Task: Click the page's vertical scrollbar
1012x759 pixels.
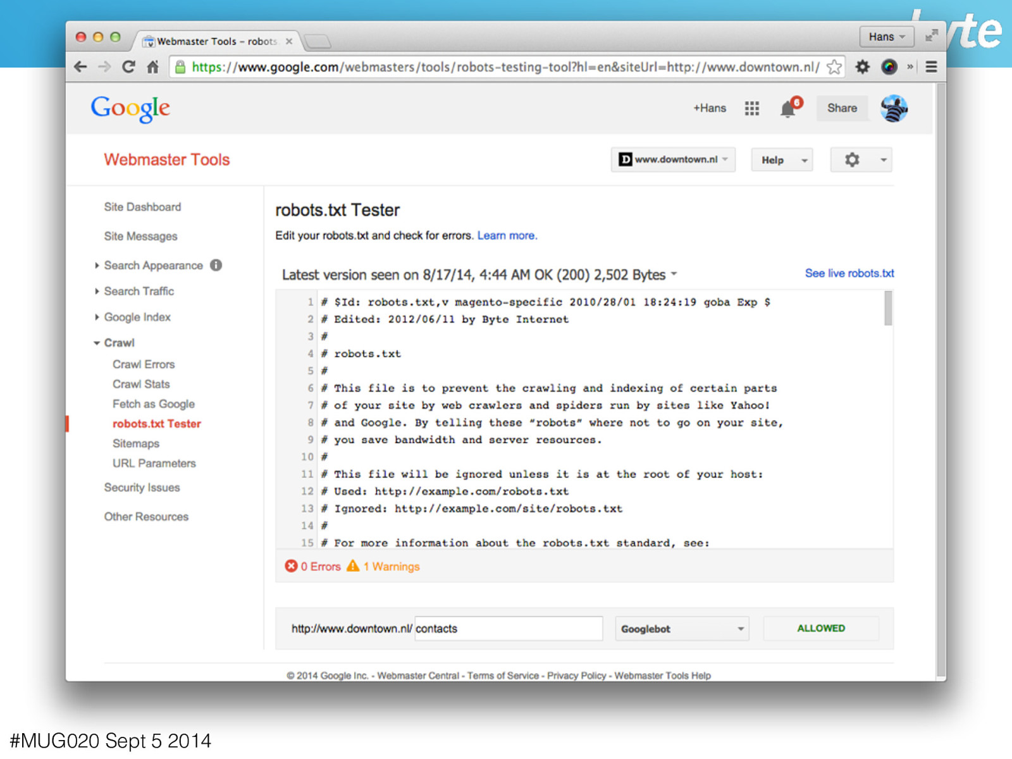Action: point(941,379)
